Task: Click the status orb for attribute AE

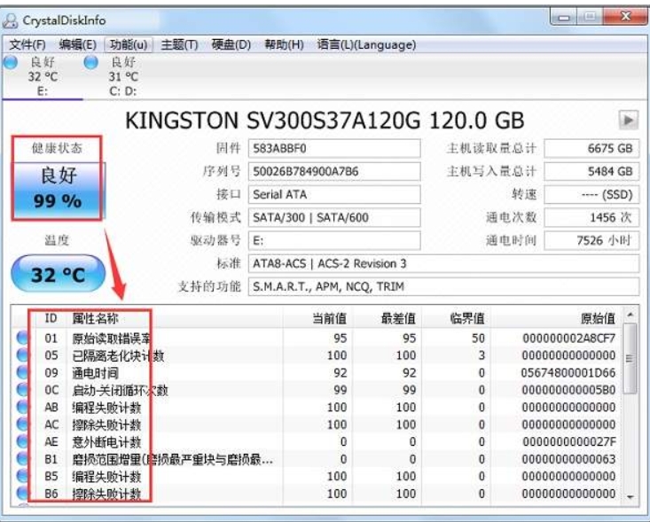Action: click(23, 441)
